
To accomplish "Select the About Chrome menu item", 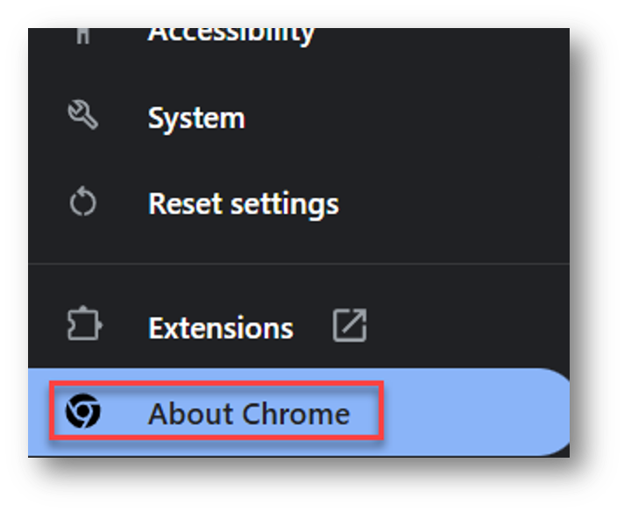I will tap(248, 413).
